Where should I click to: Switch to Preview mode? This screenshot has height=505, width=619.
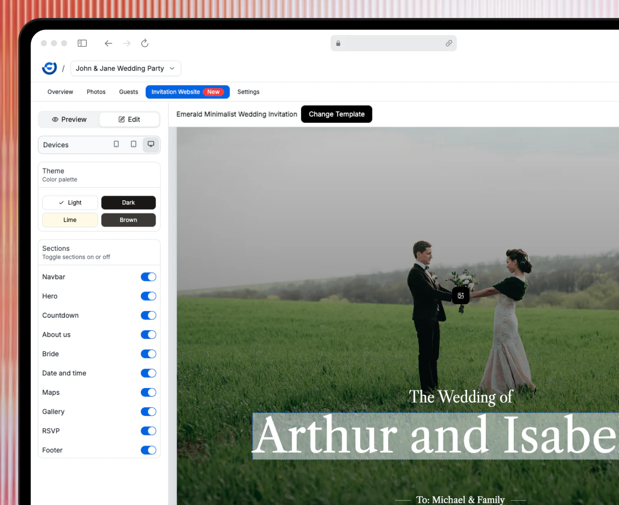click(69, 119)
